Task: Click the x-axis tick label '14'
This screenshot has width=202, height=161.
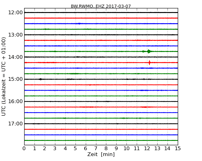Action: [x=168, y=149]
